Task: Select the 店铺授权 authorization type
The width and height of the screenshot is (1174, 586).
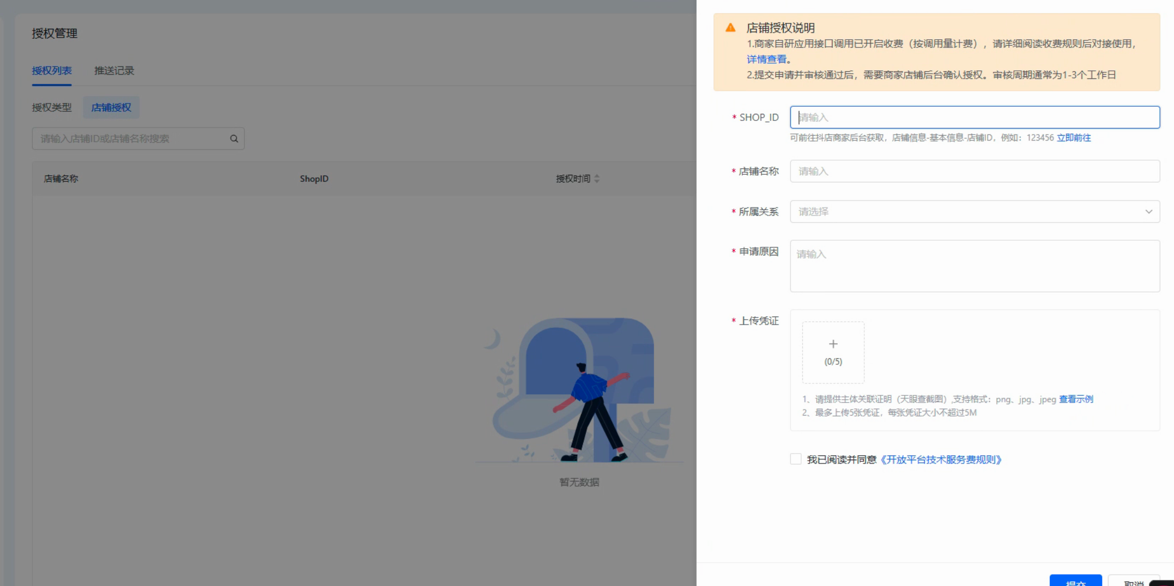Action: pyautogui.click(x=111, y=107)
